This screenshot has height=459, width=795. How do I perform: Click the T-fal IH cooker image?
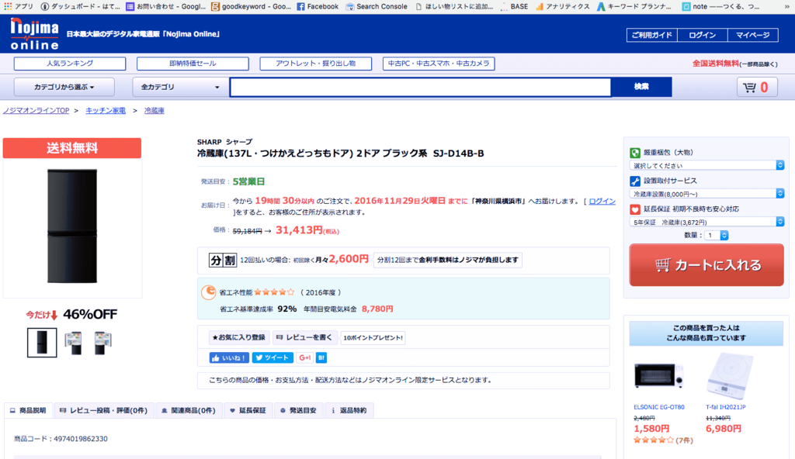click(730, 375)
